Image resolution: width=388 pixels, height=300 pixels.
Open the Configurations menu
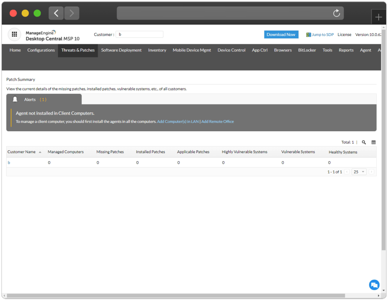pyautogui.click(x=41, y=50)
